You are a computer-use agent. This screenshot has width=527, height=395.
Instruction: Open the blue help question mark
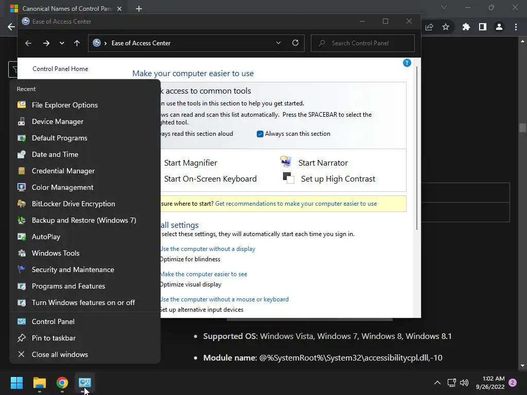[x=407, y=63]
